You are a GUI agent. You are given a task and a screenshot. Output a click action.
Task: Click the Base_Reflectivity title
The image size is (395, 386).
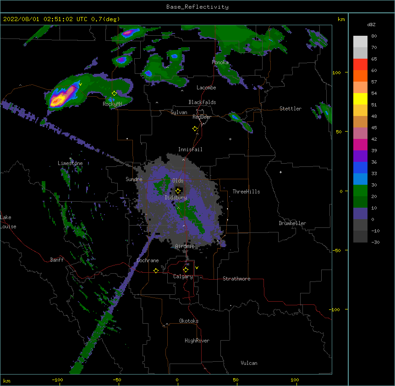(x=197, y=7)
